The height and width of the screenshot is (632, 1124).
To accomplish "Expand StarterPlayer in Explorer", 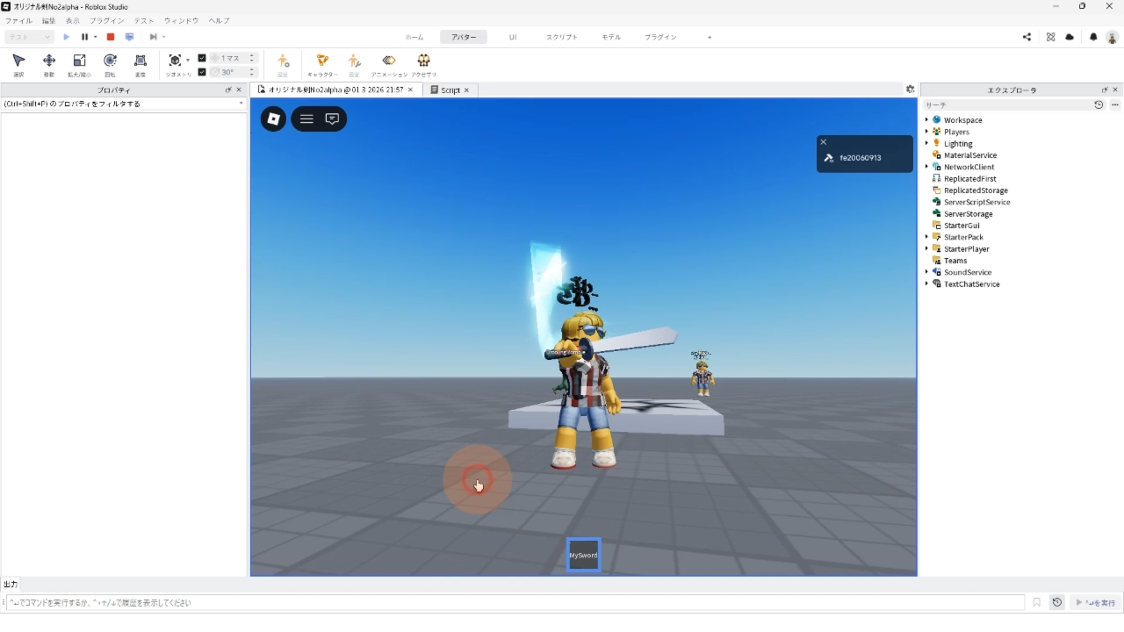I will pos(927,249).
